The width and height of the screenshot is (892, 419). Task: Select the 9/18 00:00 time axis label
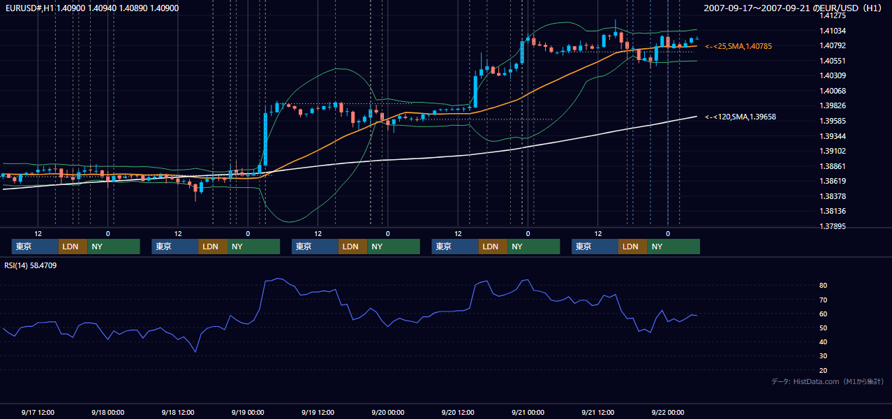107,413
